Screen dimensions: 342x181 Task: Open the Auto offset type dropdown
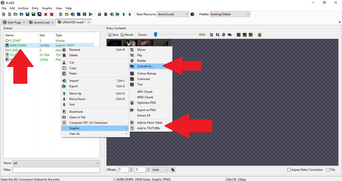(x=160, y=170)
